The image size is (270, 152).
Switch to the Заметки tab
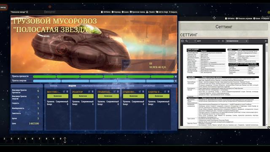(x=168, y=86)
